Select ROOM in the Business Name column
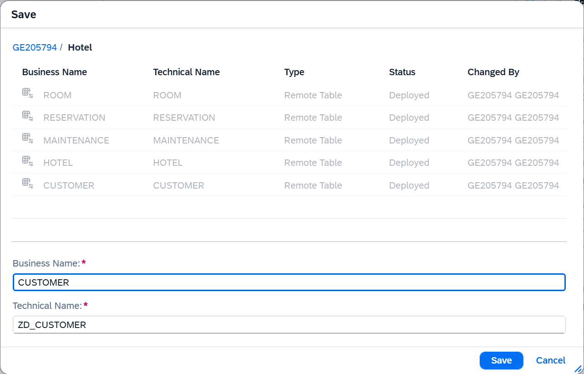The image size is (584, 374). [57, 95]
